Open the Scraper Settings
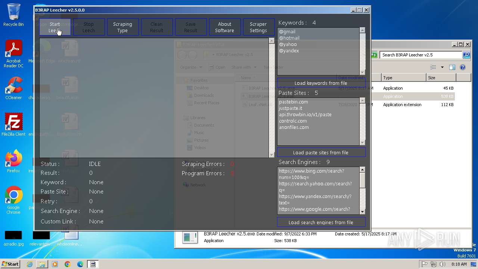The width and height of the screenshot is (478, 269). tap(259, 27)
